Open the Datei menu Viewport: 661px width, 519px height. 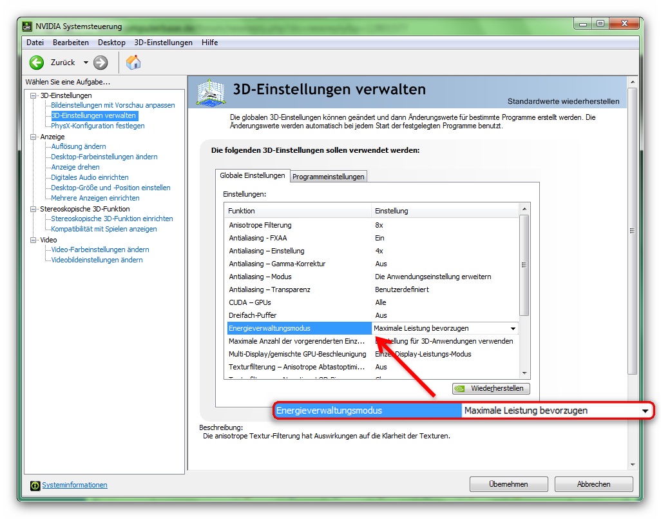click(x=35, y=43)
